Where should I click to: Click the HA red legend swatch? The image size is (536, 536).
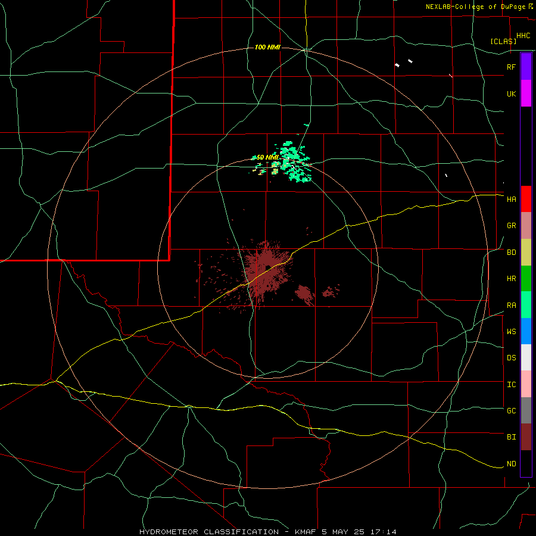[x=526, y=199]
